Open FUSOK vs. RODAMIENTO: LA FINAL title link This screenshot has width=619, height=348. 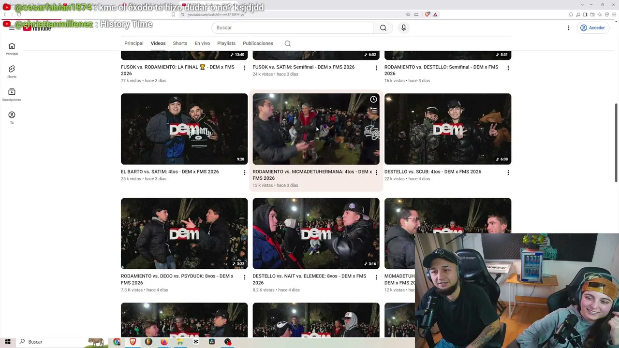(177, 70)
